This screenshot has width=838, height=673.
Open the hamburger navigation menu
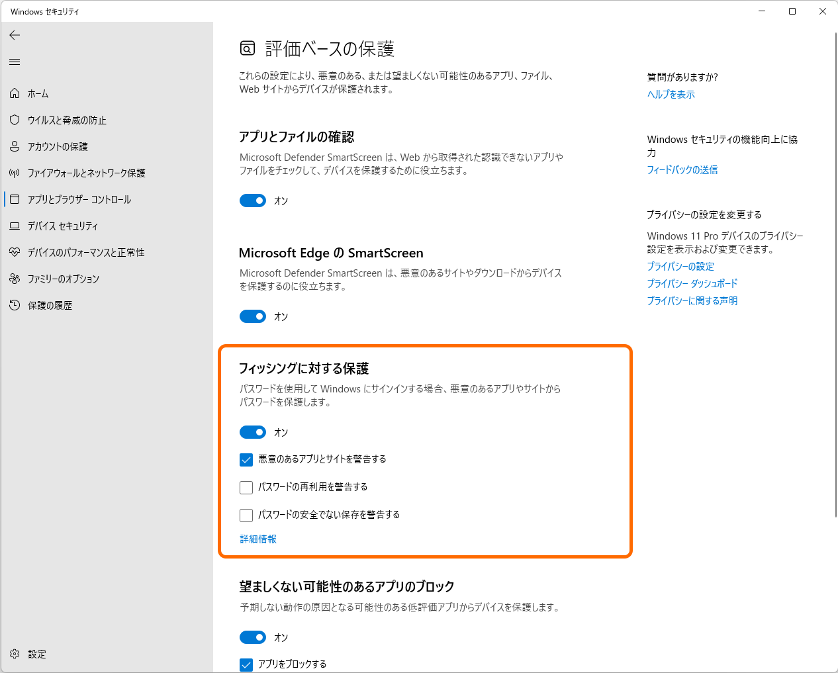click(15, 62)
